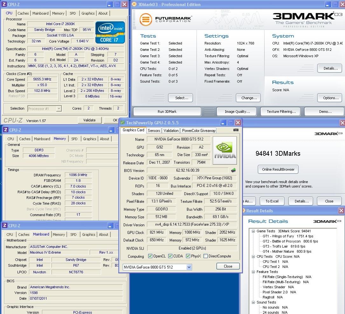Click the CPU-Z title bar icon of top window
The height and width of the screenshot is (314, 345).
tap(4, 4)
